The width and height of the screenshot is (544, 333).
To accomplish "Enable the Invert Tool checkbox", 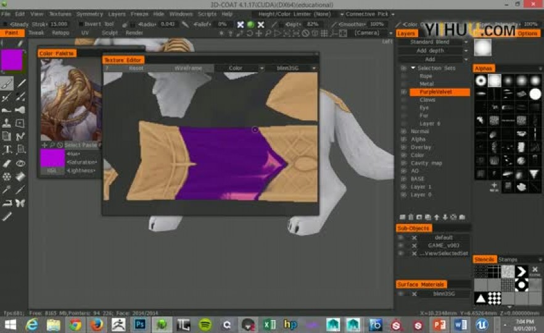I will (80, 24).
